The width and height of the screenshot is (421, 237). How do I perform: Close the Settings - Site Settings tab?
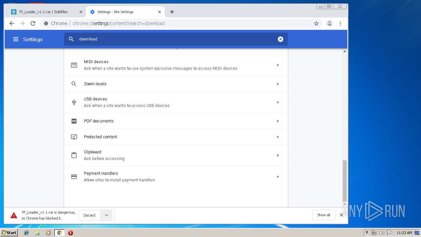click(x=160, y=12)
